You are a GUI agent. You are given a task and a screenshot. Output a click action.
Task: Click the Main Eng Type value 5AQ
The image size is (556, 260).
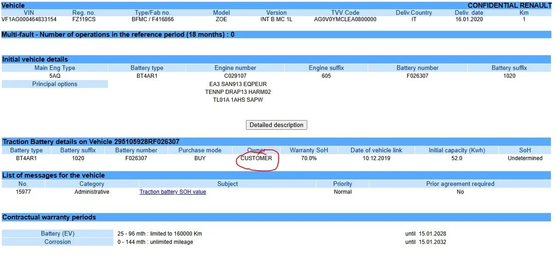tap(55, 76)
